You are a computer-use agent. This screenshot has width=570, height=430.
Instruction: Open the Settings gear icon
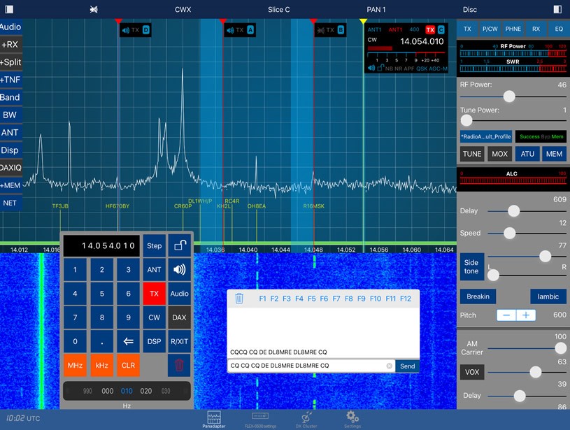tap(352, 419)
